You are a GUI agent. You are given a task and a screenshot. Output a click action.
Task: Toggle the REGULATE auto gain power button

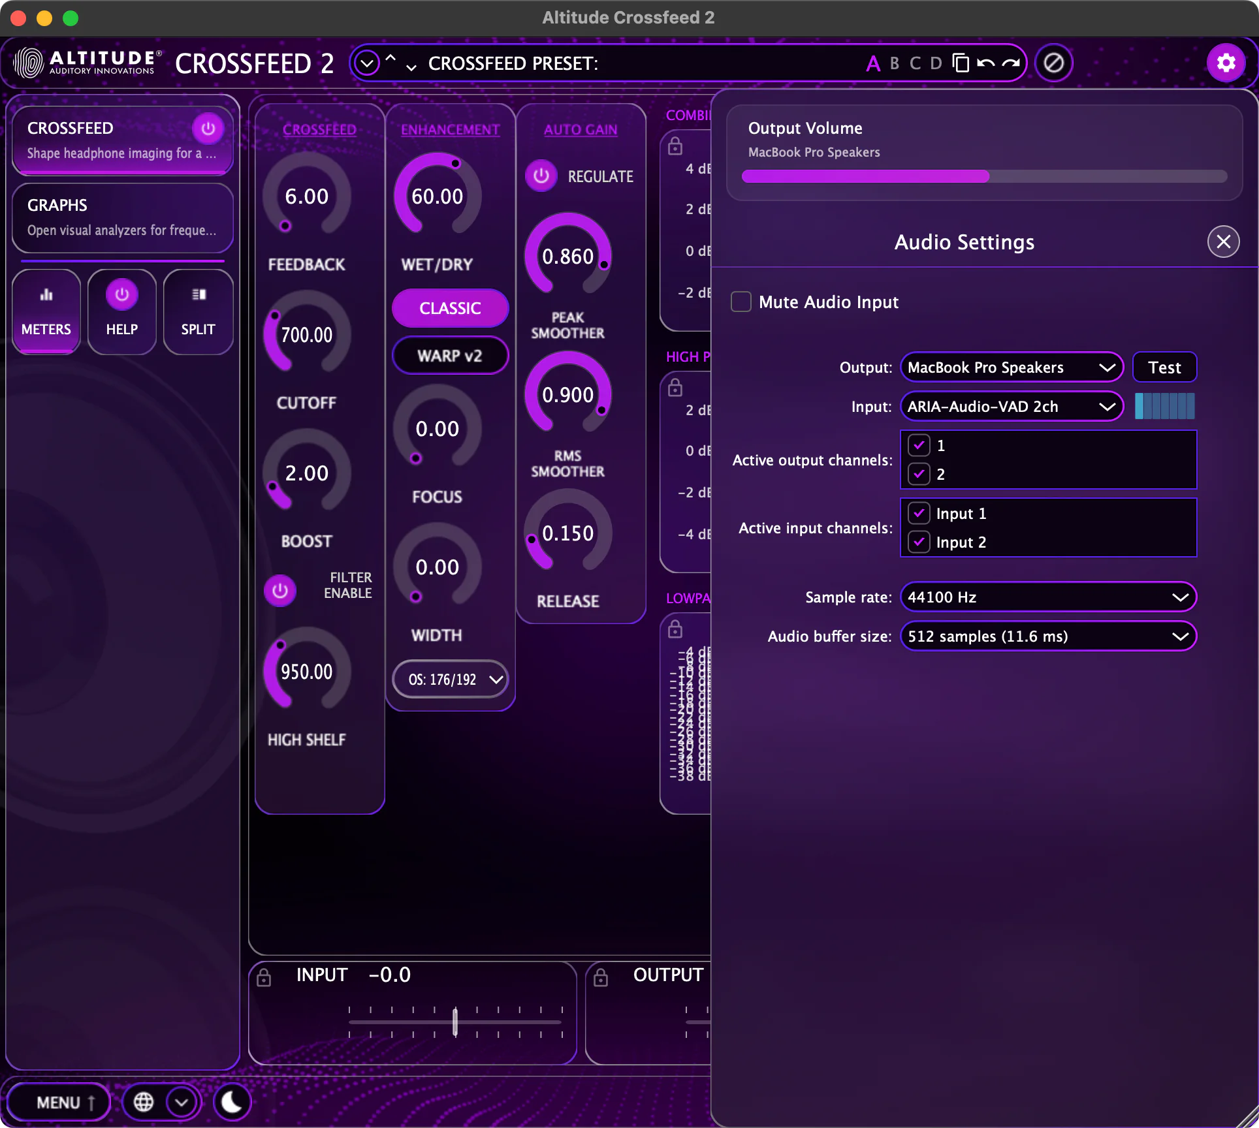click(541, 176)
